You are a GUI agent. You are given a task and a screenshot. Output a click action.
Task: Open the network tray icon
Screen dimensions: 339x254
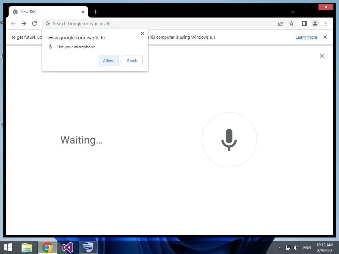[288, 248]
